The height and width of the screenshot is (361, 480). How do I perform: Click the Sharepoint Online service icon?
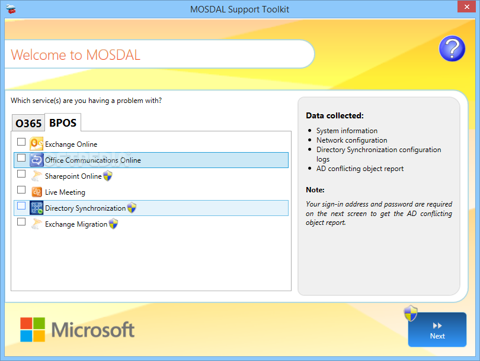36,176
